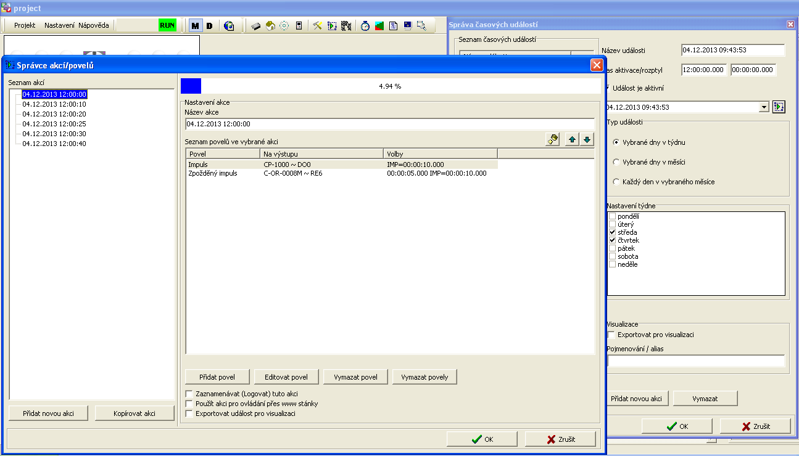Select action 04.12.2013 12:00:25 in tree
The width and height of the screenshot is (799, 456).
coord(54,124)
